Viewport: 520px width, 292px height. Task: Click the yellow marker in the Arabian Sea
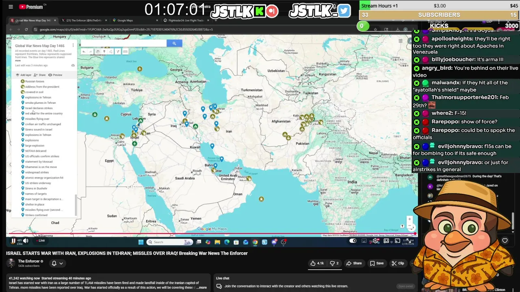click(x=261, y=199)
